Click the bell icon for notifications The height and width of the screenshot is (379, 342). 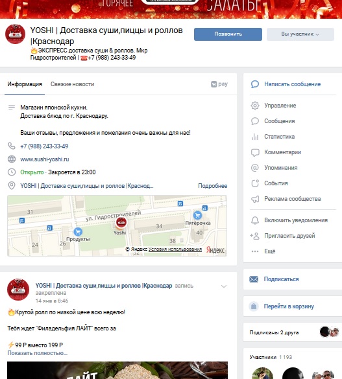tap(255, 220)
